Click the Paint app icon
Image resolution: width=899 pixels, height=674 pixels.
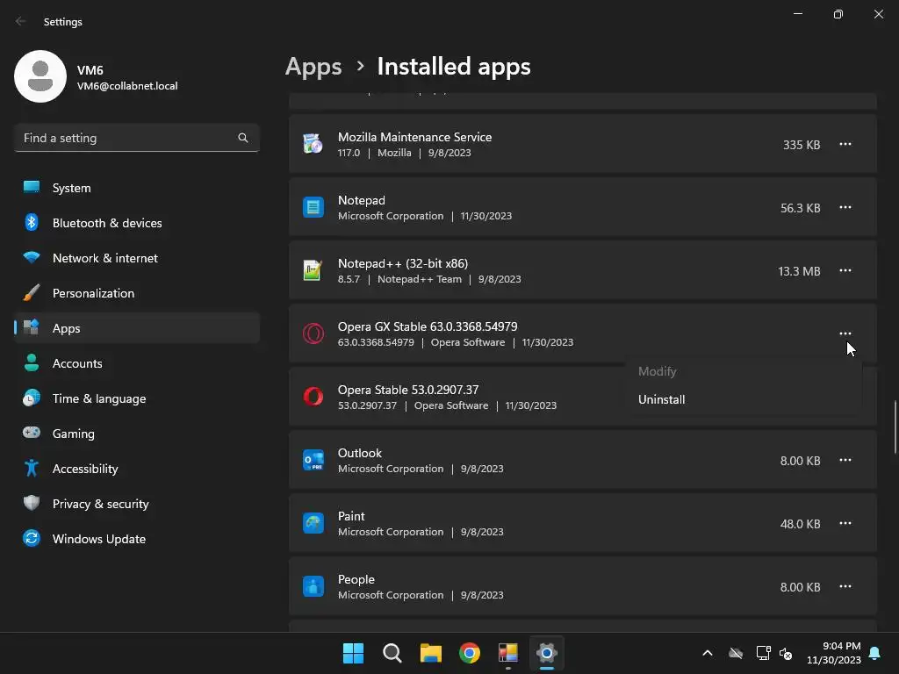click(x=313, y=523)
